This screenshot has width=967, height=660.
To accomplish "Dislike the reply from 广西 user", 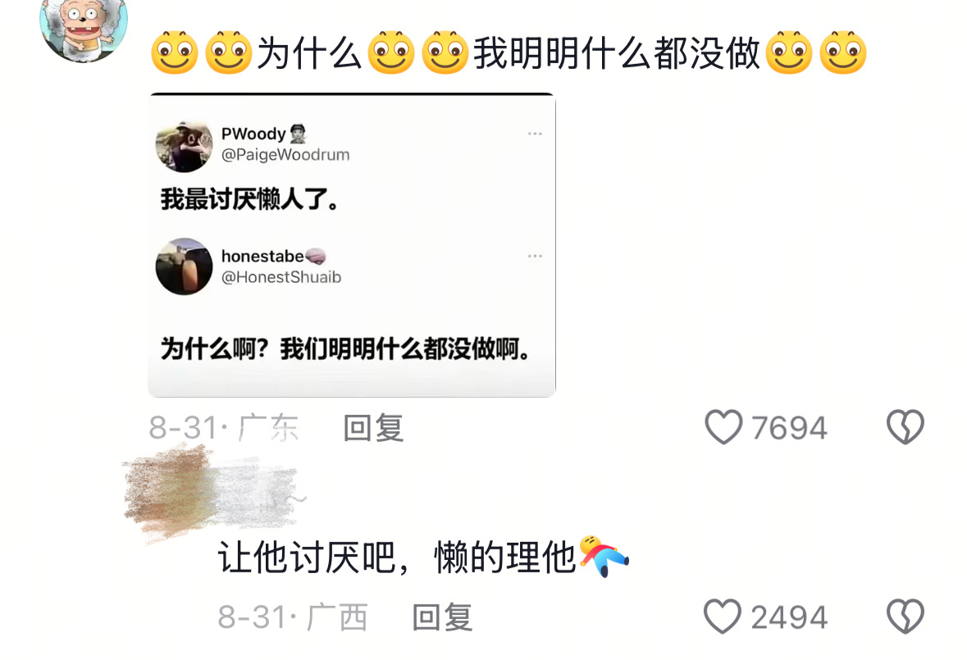I will coord(905,617).
